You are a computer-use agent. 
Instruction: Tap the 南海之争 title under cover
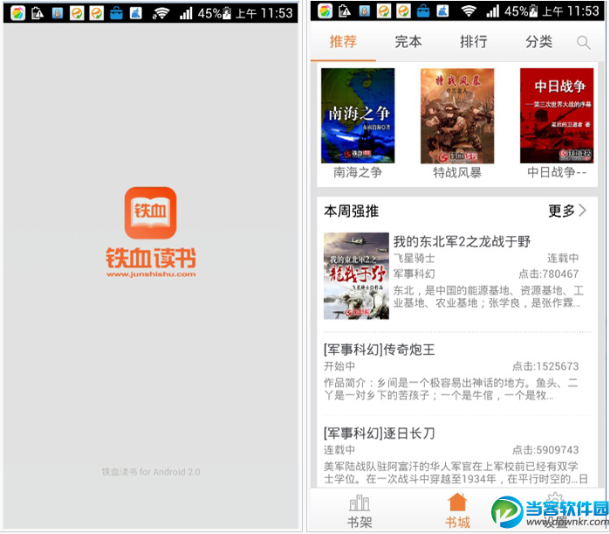(358, 172)
